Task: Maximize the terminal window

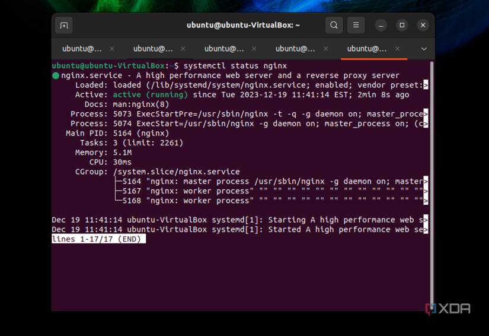Action: click(402, 25)
